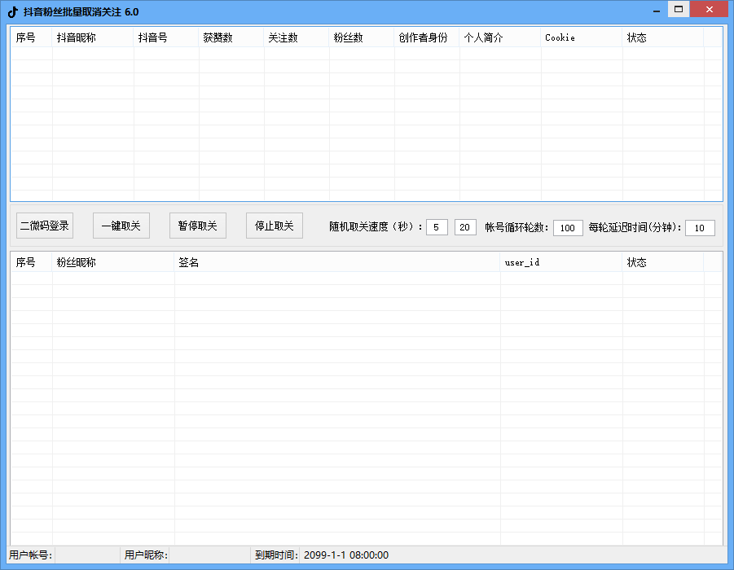Click the 创作者身份 column header
Image resolution: width=734 pixels, height=570 pixels.
[426, 37]
